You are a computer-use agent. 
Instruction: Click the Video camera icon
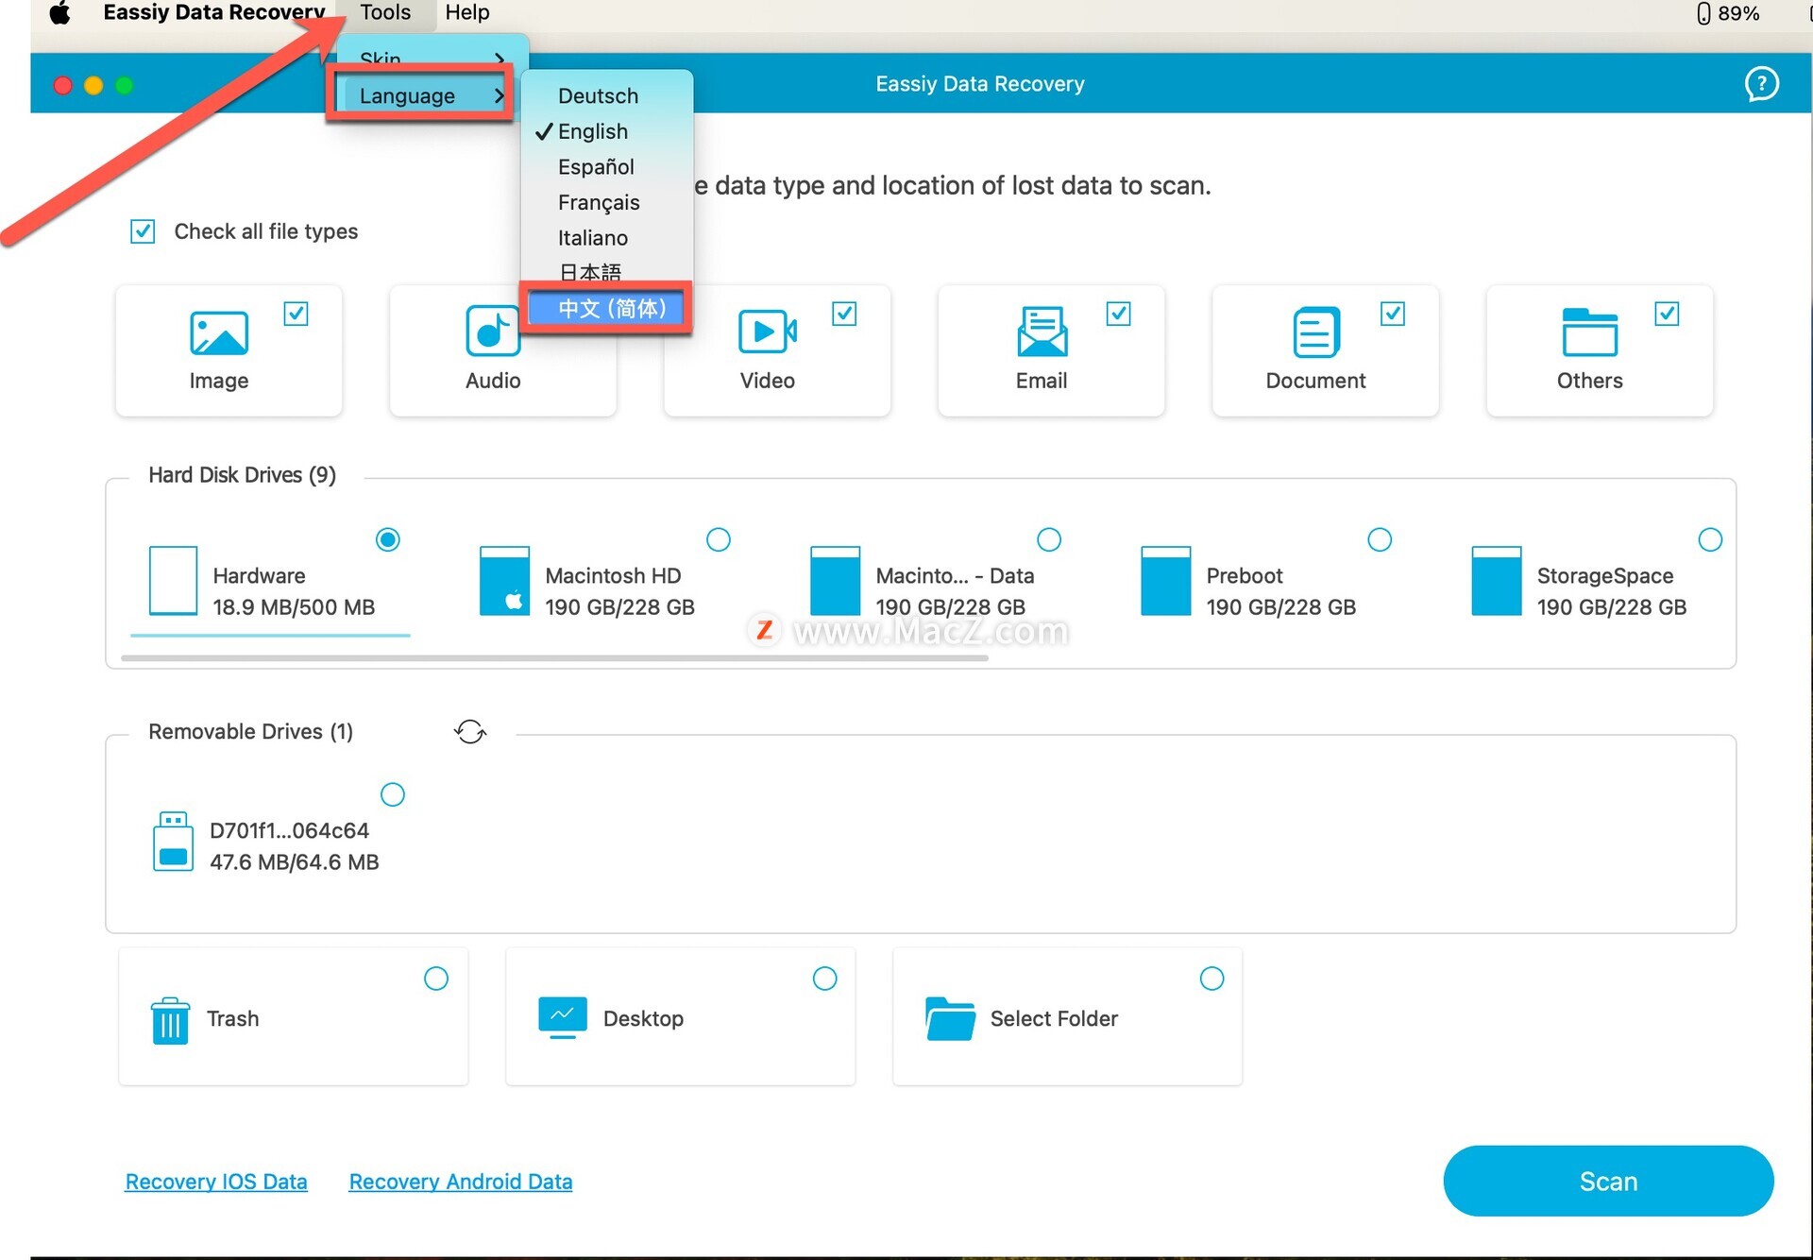point(767,332)
